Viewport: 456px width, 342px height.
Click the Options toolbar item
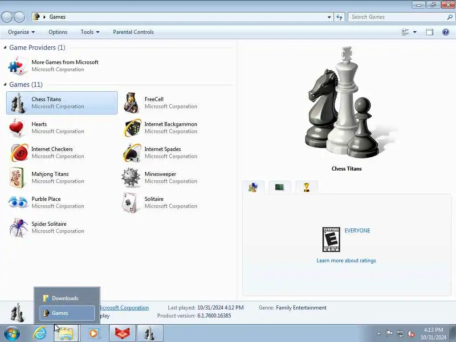58,32
